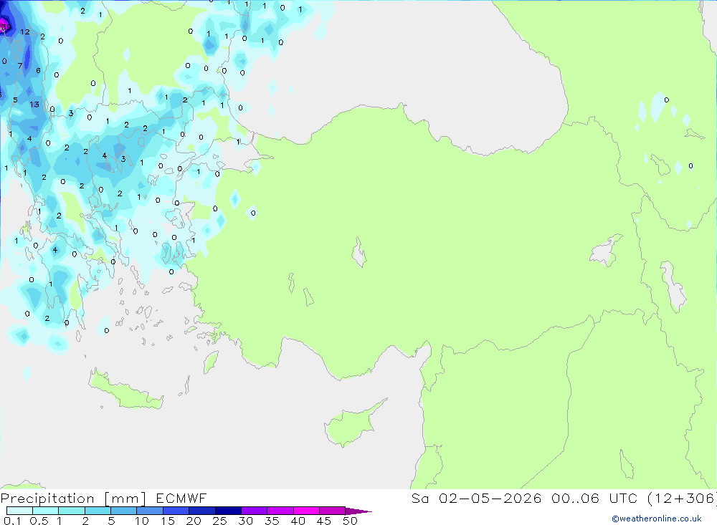Click the 1–2 mm legend color box
Image resolution: width=717 pixels, height=525 pixels.
72,511
